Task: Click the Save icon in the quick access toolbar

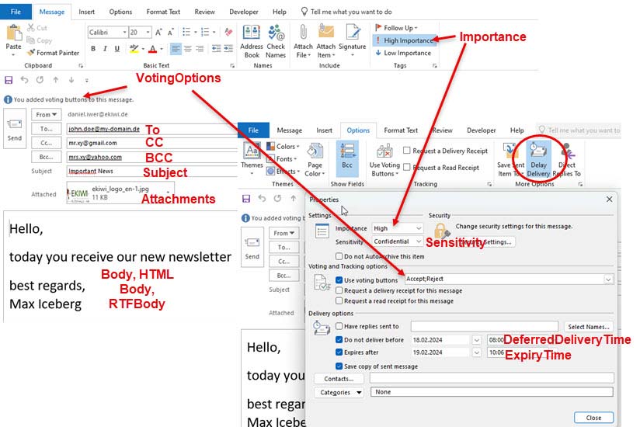Action: (9, 80)
